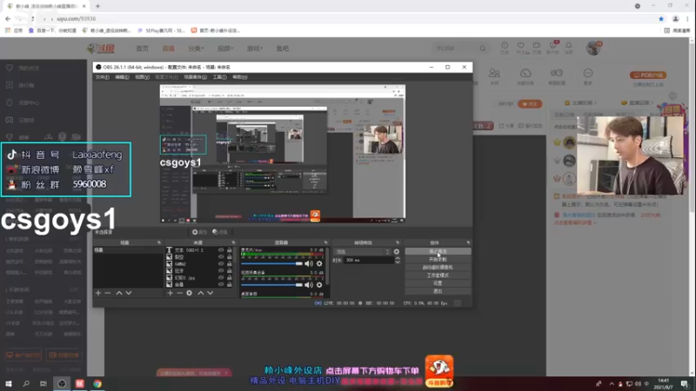Pop out the Audio Mixer dock panel icon
696x391 pixels.
point(325,242)
